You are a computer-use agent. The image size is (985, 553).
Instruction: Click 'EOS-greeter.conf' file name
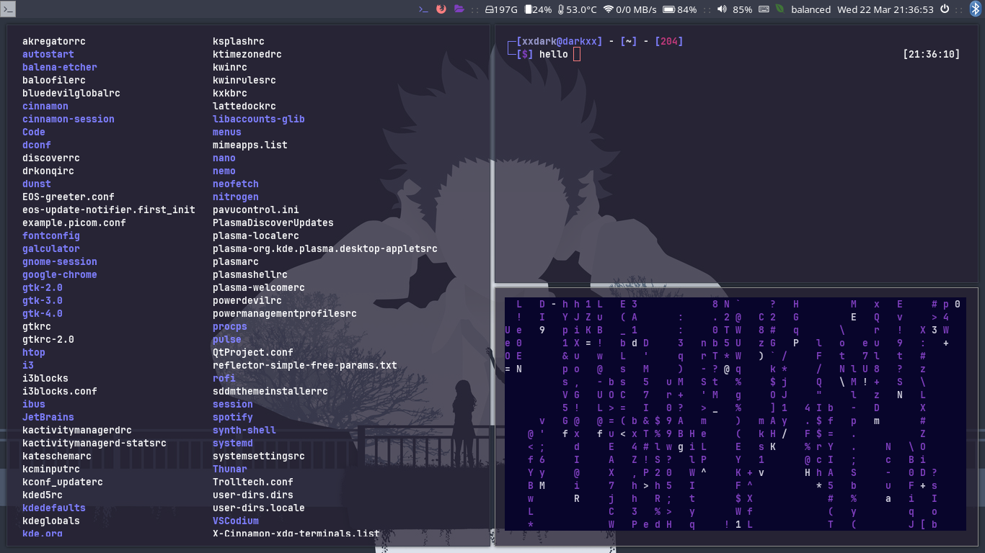pyautogui.click(x=69, y=197)
